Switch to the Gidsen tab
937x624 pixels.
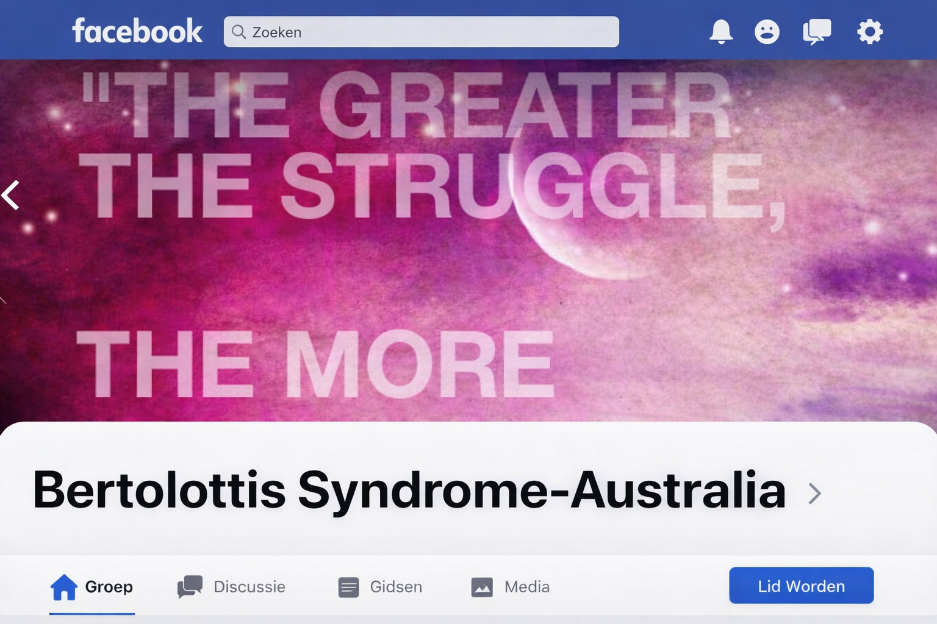point(380,587)
